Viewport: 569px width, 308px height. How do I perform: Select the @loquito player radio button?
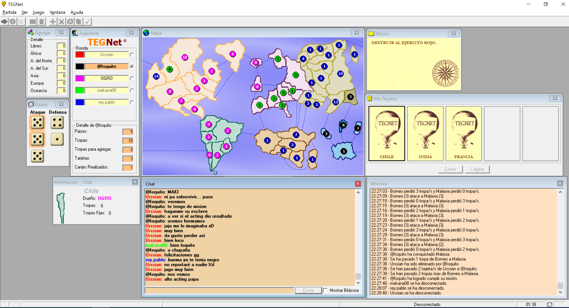(x=132, y=66)
